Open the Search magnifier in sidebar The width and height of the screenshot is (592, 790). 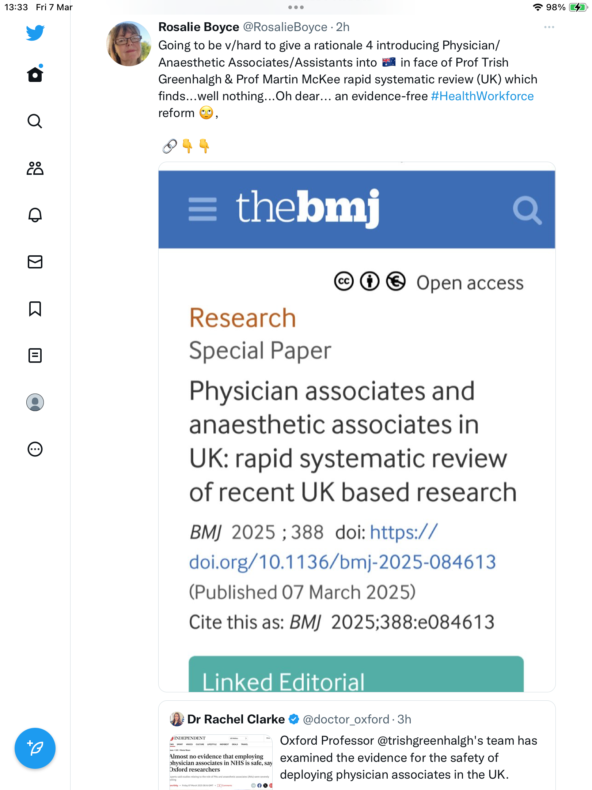click(35, 121)
